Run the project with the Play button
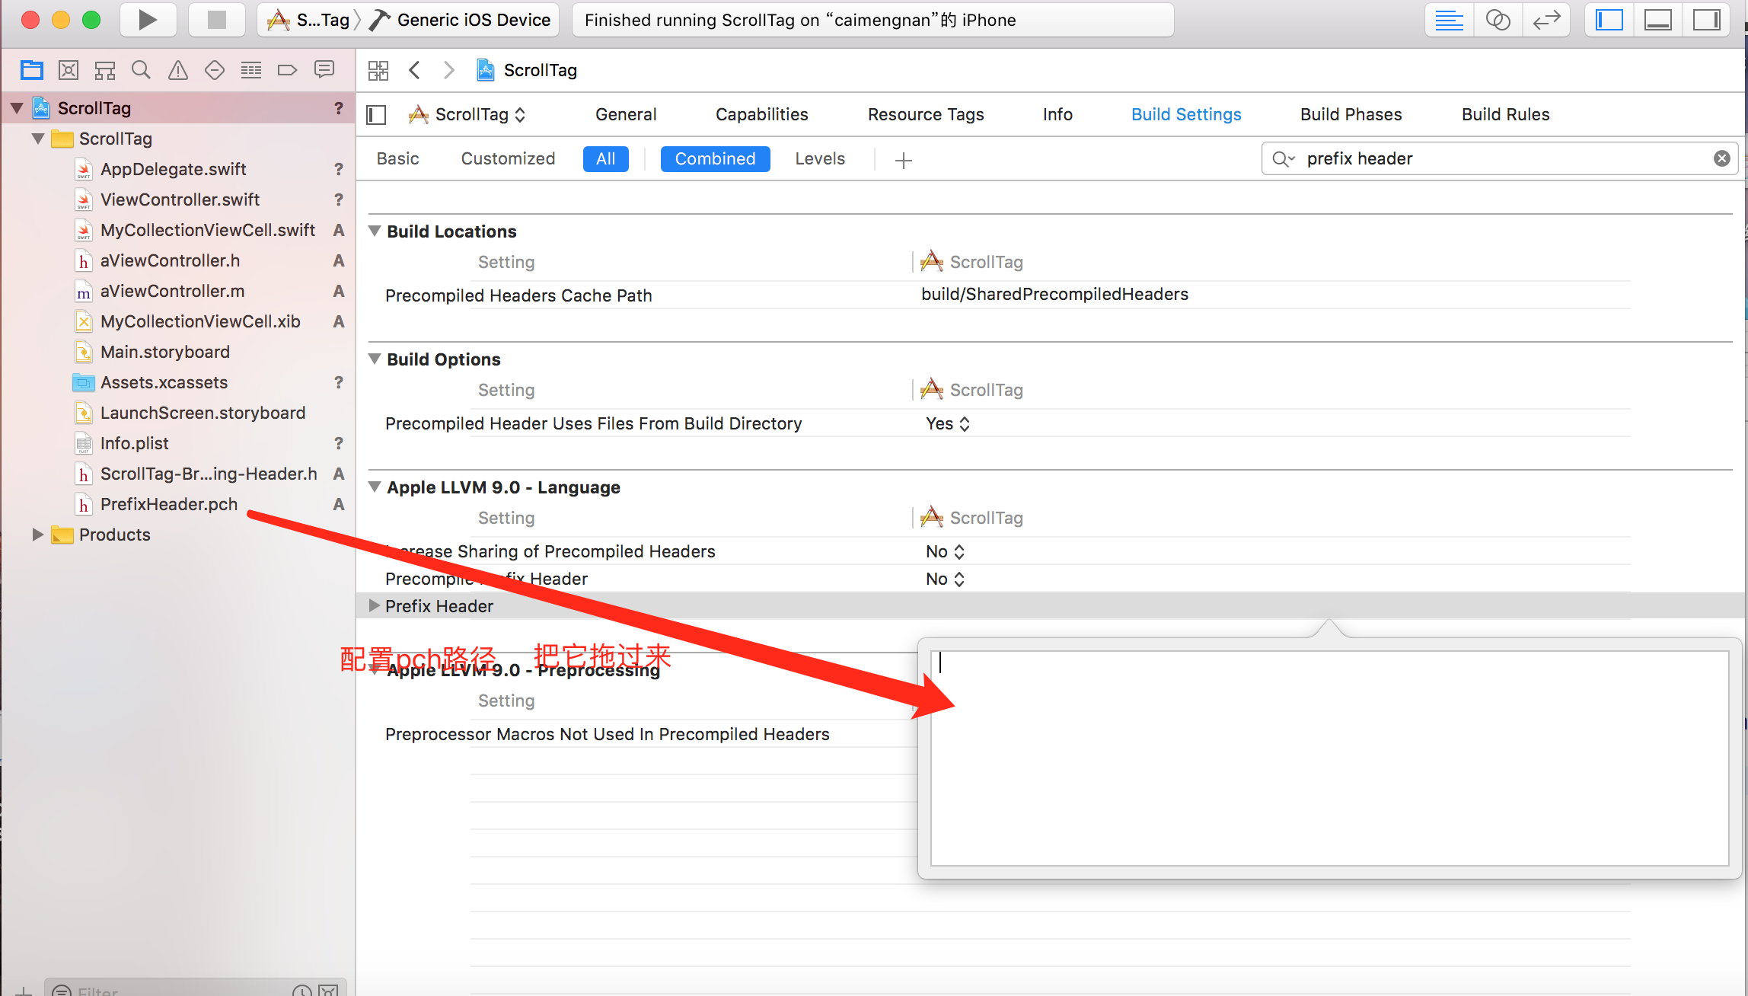 point(148,20)
